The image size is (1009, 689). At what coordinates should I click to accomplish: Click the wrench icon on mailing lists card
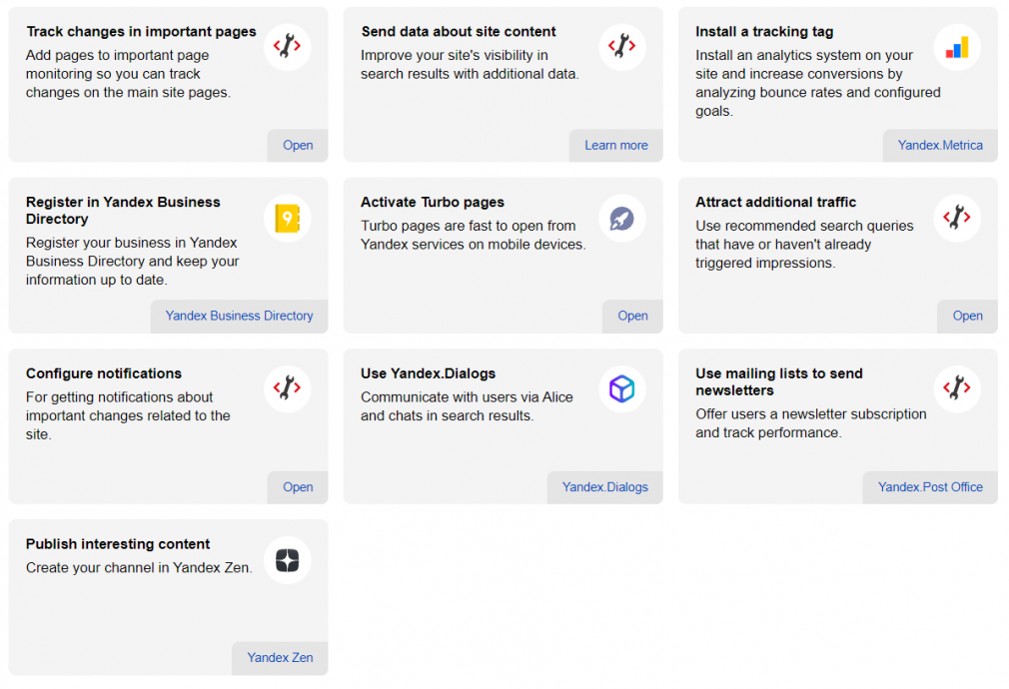pos(957,388)
